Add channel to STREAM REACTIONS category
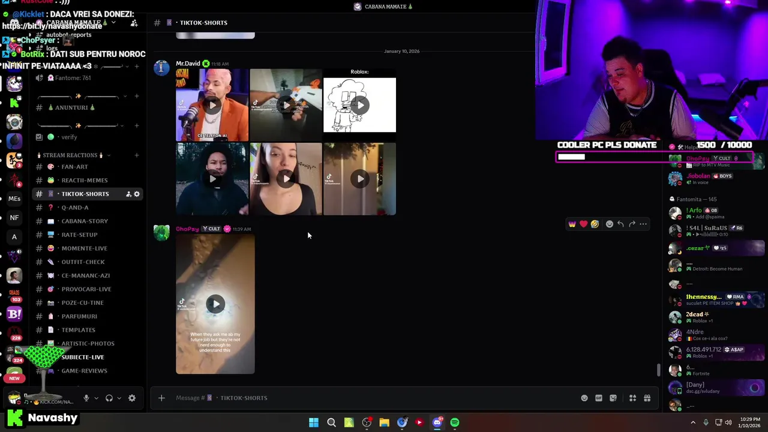The height and width of the screenshot is (432, 768). 136,155
